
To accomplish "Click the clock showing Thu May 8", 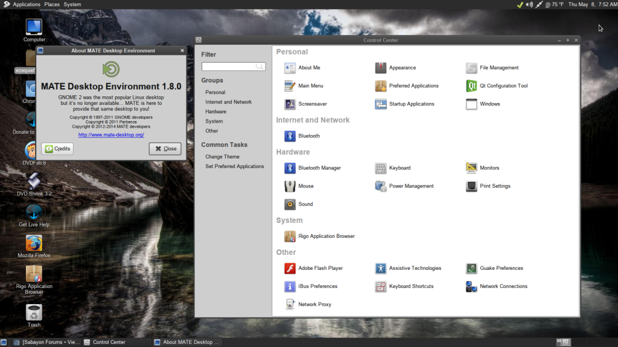I will (x=593, y=4).
